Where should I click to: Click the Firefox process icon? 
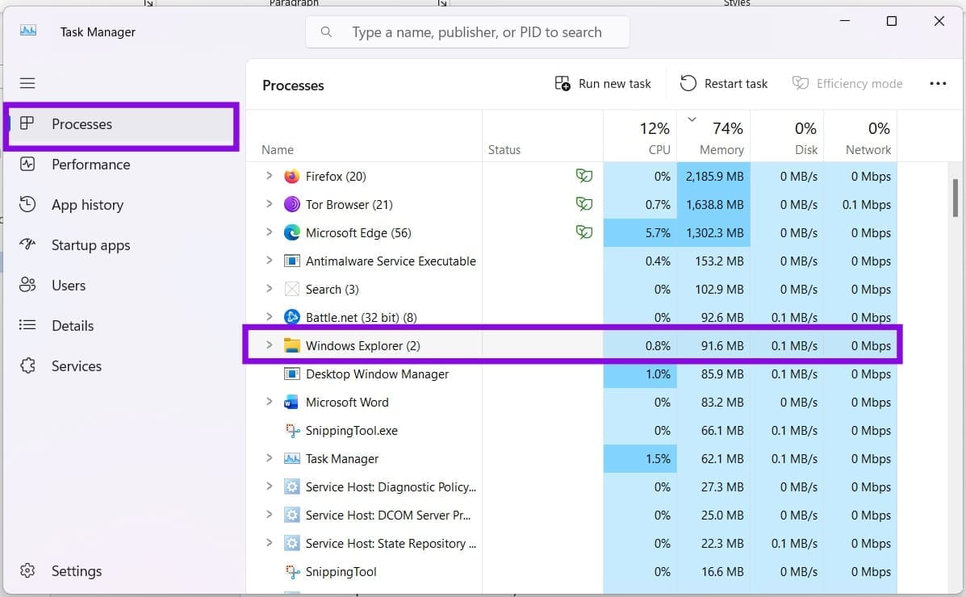click(x=291, y=176)
